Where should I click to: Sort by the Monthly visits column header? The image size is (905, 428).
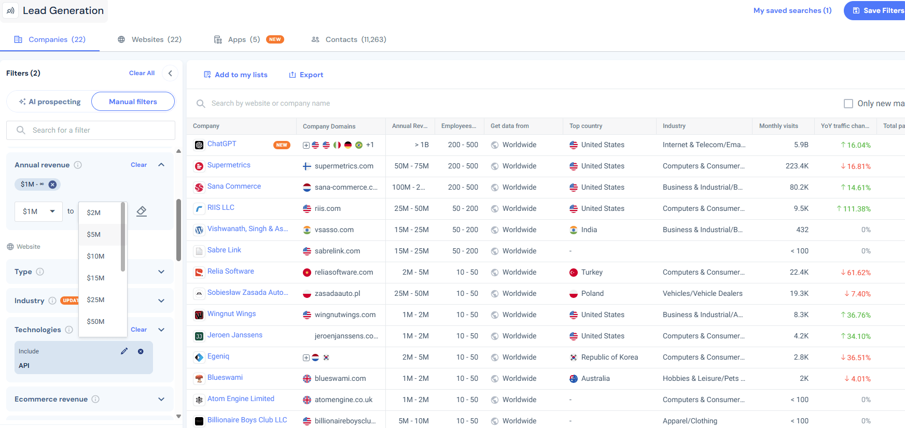point(778,126)
